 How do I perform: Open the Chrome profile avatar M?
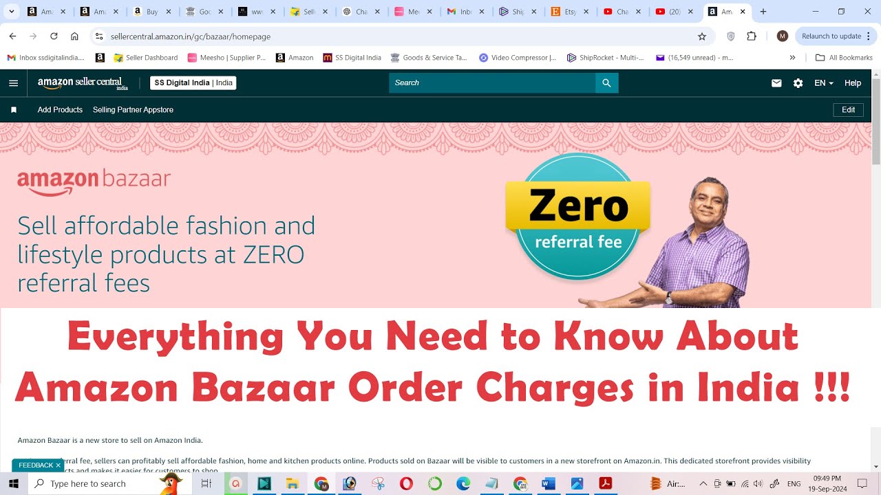[783, 36]
